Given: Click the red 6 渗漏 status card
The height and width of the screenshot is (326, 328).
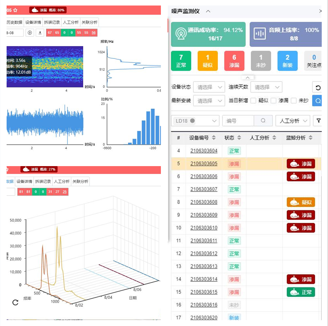Looking at the screenshot, I should (234, 61).
